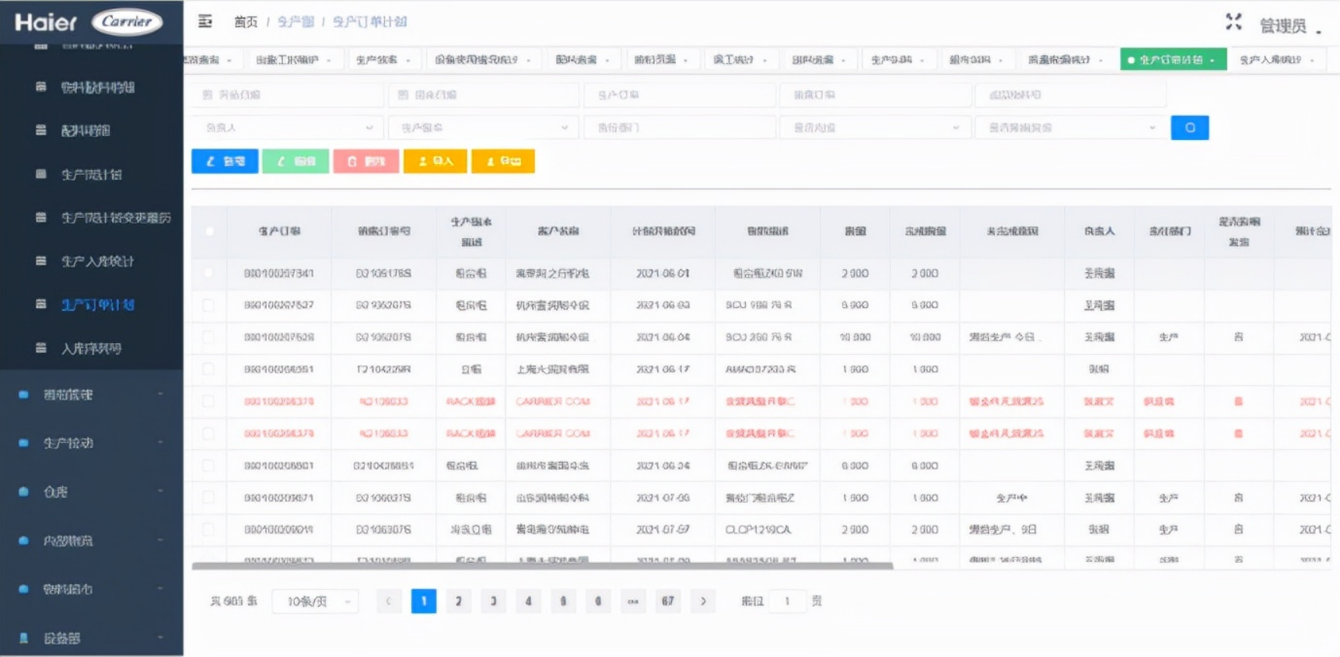Click the second orange export button

[503, 161]
